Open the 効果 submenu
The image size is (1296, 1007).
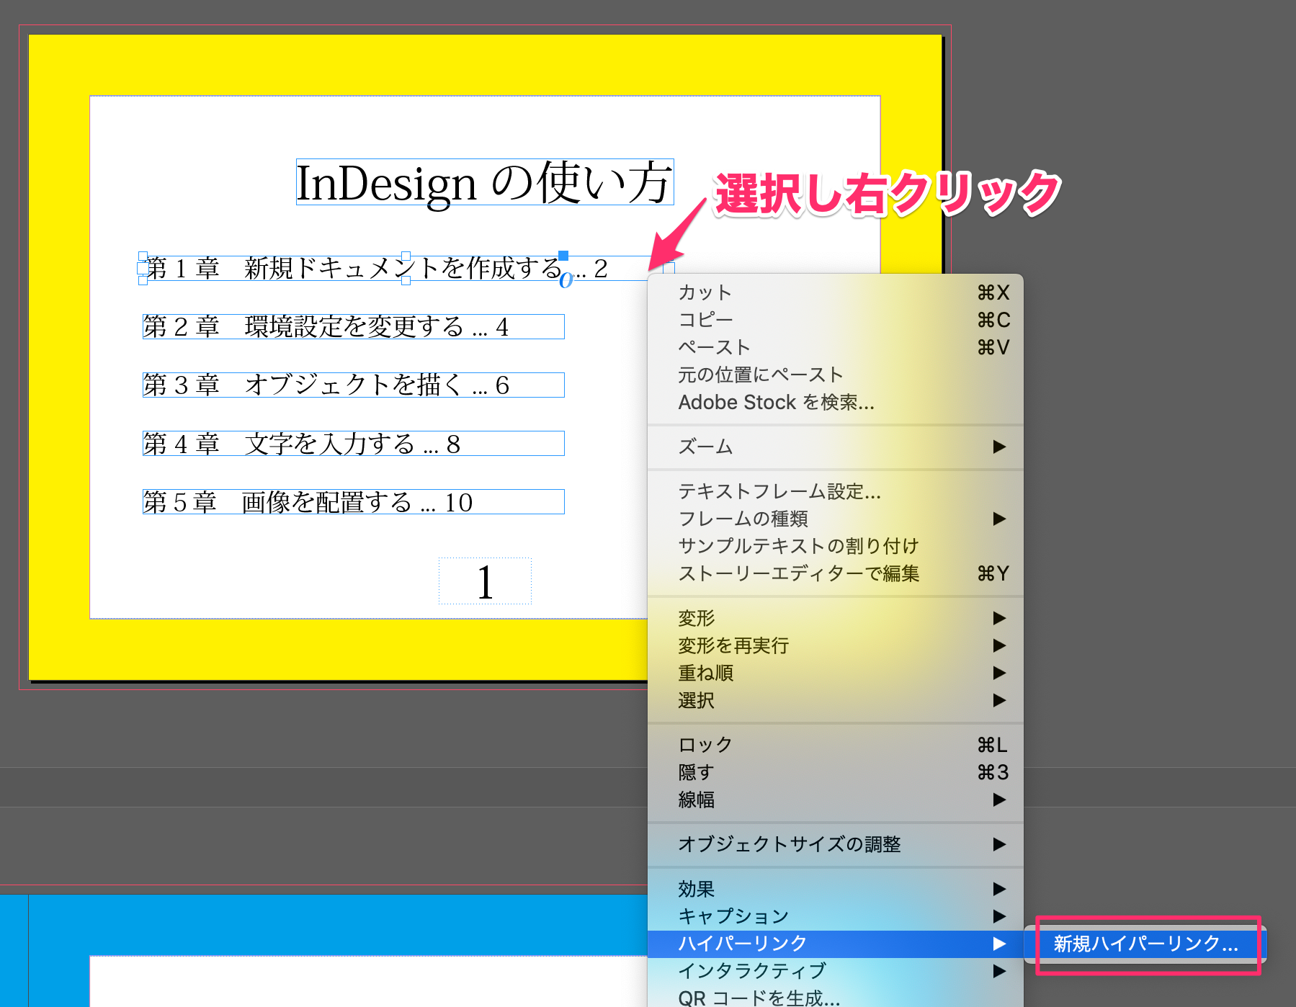click(836, 889)
